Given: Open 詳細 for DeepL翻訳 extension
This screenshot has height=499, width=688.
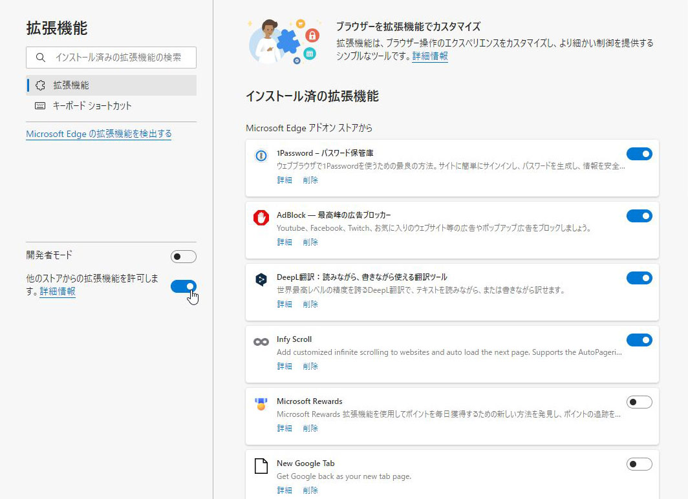Looking at the screenshot, I should 285,304.
